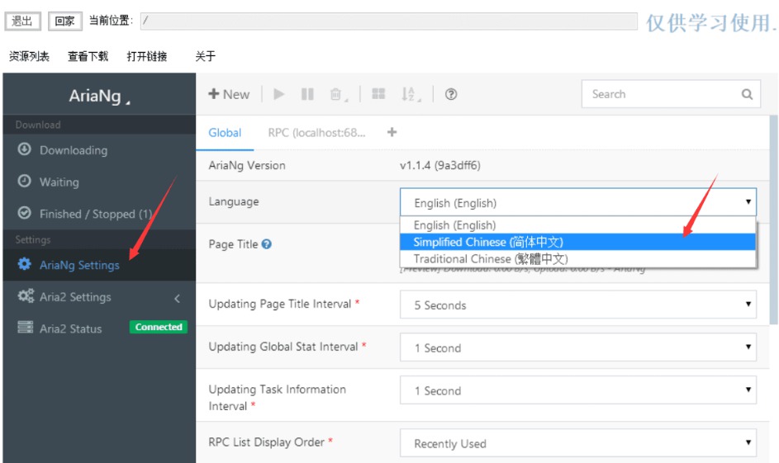This screenshot has height=463, width=779.
Task: Click the select all grid icon
Action: pos(378,94)
